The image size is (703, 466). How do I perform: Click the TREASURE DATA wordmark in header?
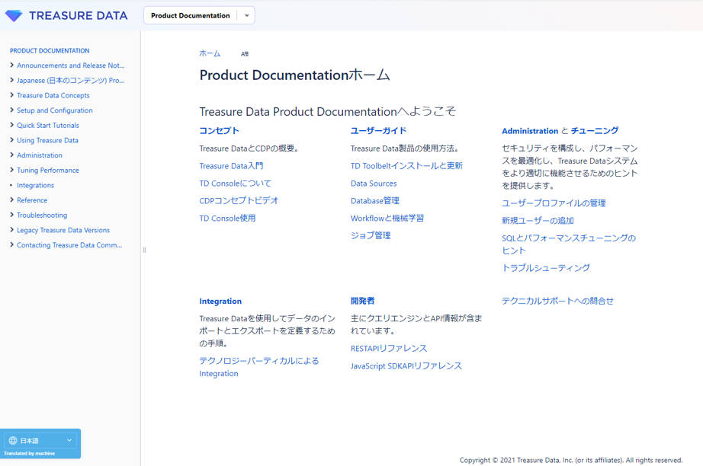79,16
